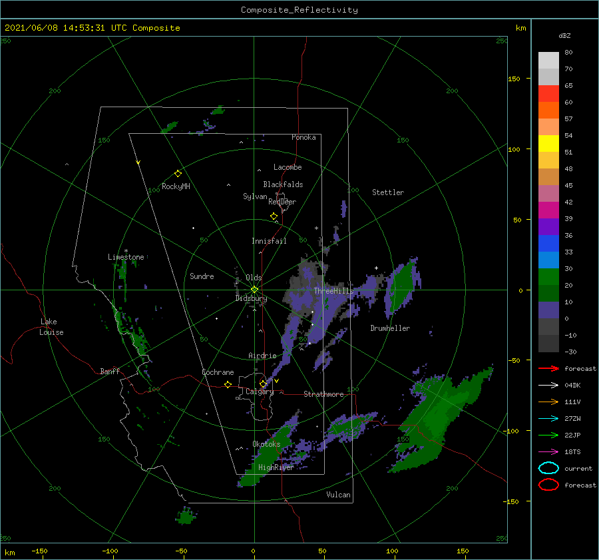Viewport: 599px width, 560px height.
Task: Click the tan 45-48 dBZ color swatch
Action: click(548, 177)
